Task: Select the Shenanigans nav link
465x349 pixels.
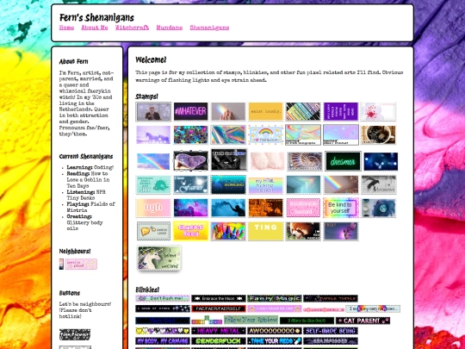Action: (x=209, y=28)
